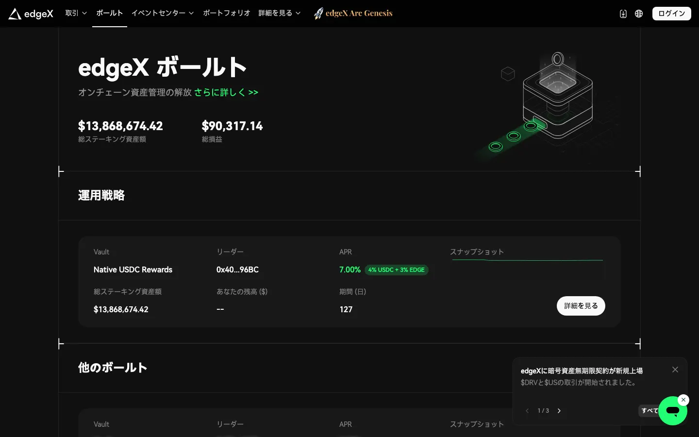Click the 他のボールト section heading
The height and width of the screenshot is (437, 699).
pyautogui.click(x=113, y=368)
